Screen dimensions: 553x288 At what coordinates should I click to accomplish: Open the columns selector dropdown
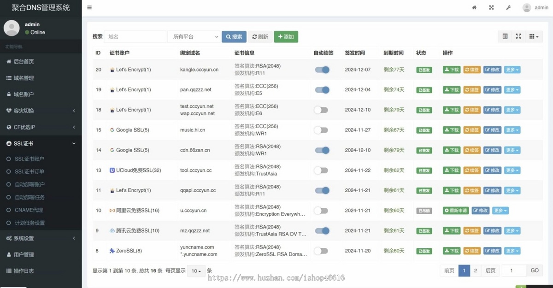point(534,36)
